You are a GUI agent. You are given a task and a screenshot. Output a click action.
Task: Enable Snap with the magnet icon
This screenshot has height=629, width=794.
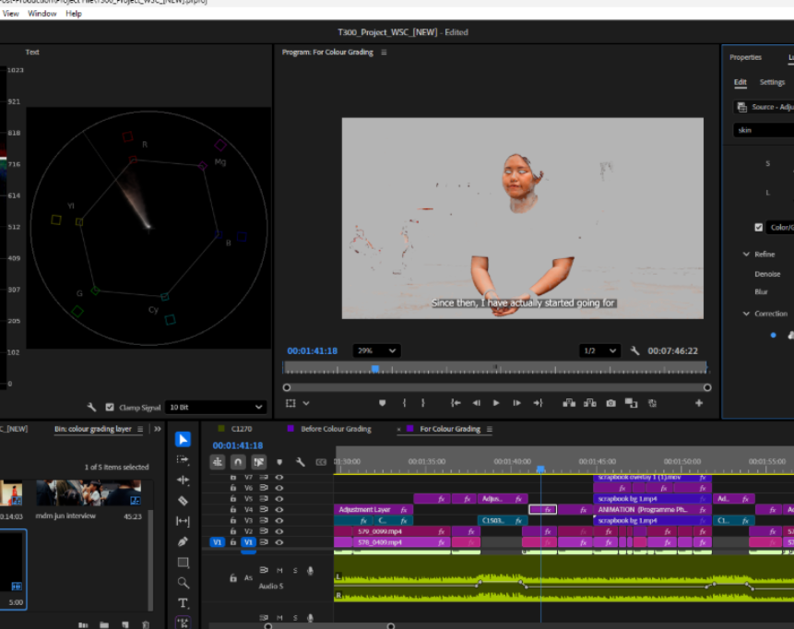coord(238,462)
